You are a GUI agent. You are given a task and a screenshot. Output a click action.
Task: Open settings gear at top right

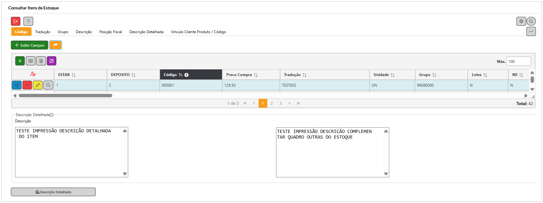[521, 21]
